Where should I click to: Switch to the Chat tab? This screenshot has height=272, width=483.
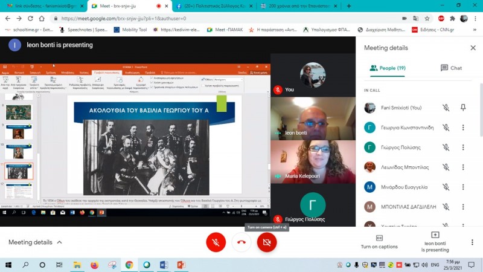(x=450, y=68)
